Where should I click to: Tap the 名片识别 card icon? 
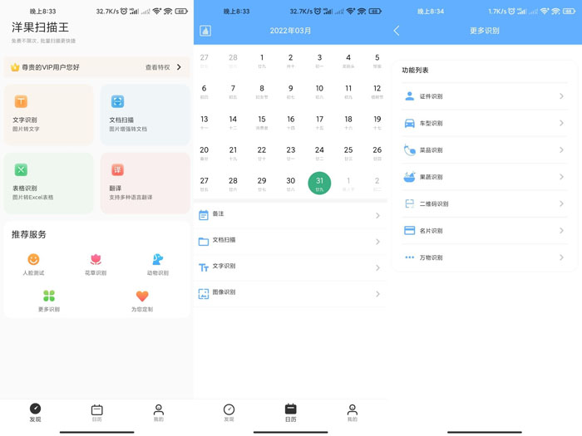click(x=409, y=231)
